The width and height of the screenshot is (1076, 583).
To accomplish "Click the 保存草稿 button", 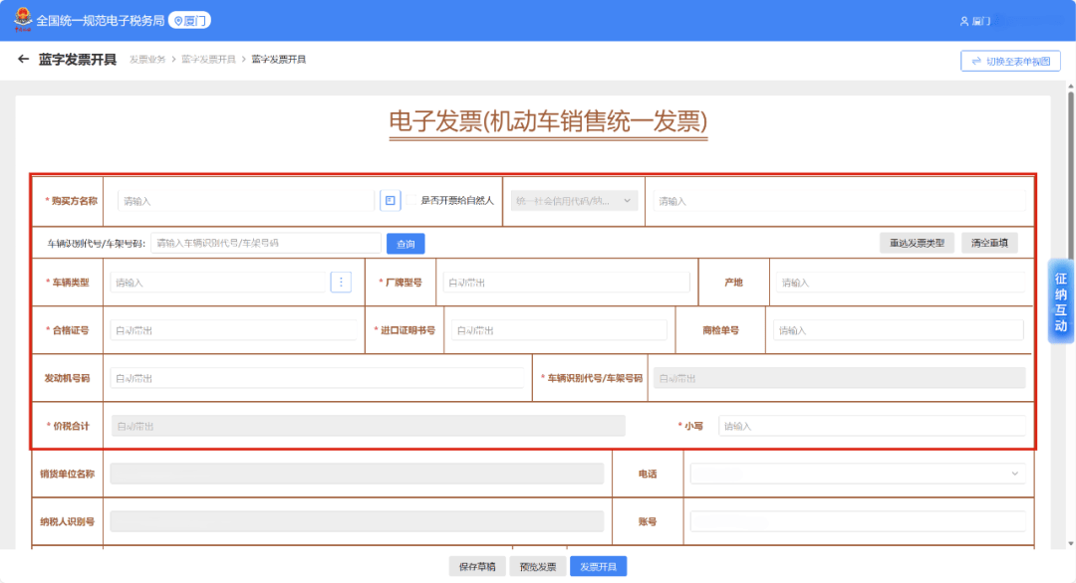I will [476, 567].
